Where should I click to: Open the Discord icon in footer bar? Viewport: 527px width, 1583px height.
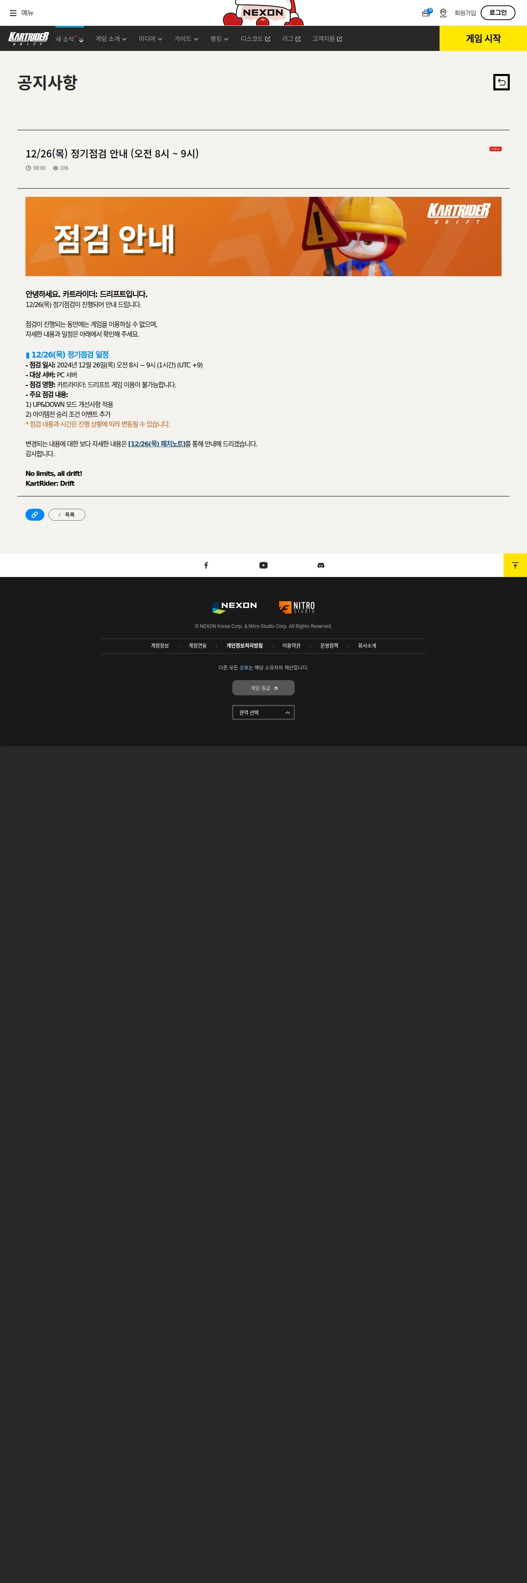(321, 565)
